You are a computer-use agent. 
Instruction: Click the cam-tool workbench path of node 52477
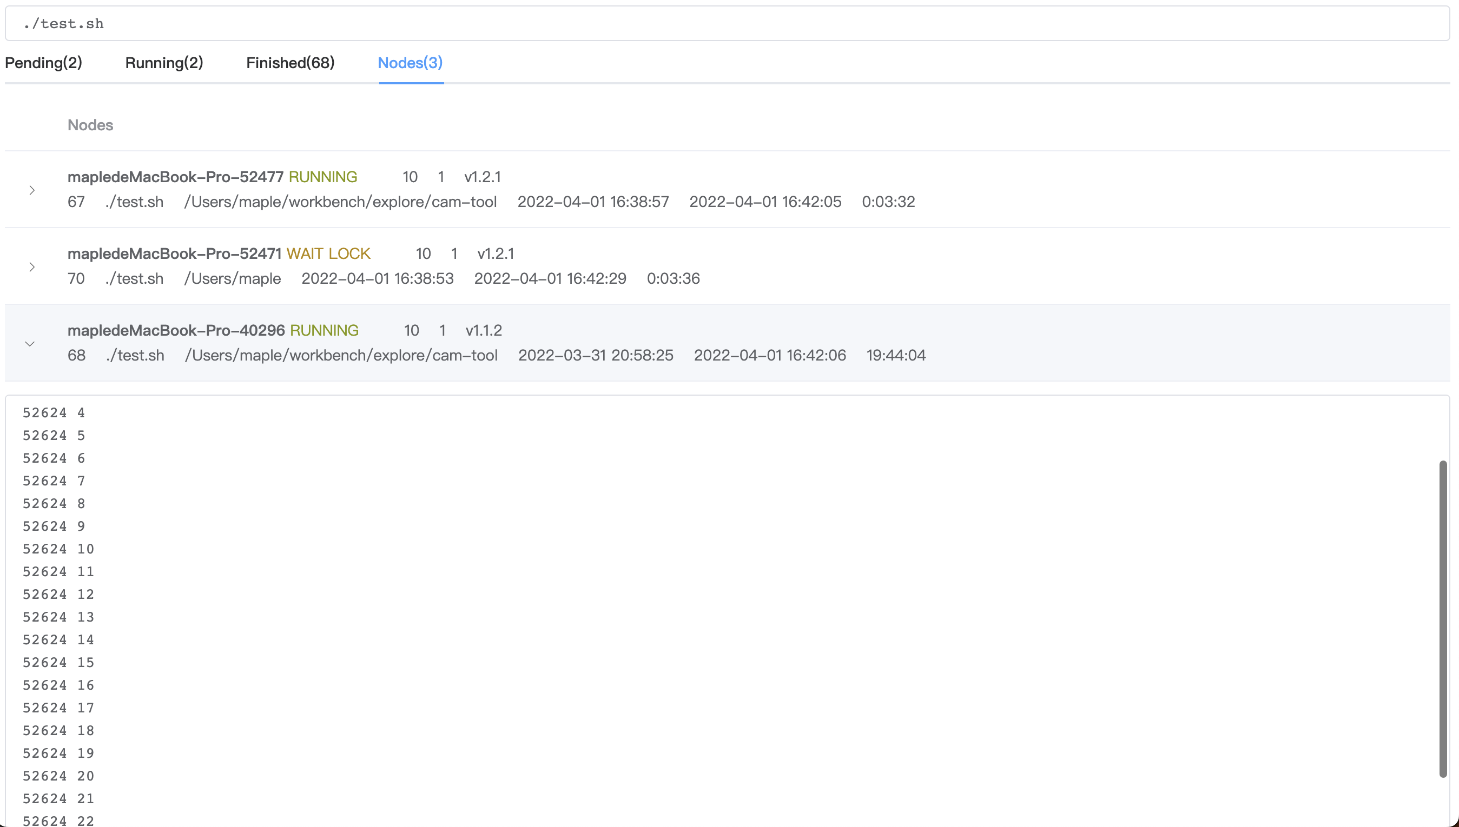pyautogui.click(x=341, y=202)
